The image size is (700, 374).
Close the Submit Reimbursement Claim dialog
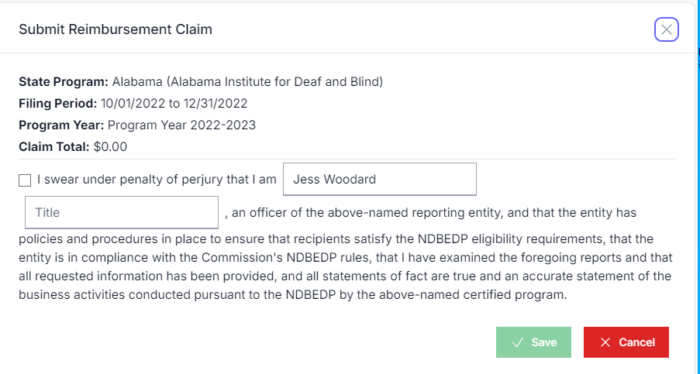click(666, 29)
